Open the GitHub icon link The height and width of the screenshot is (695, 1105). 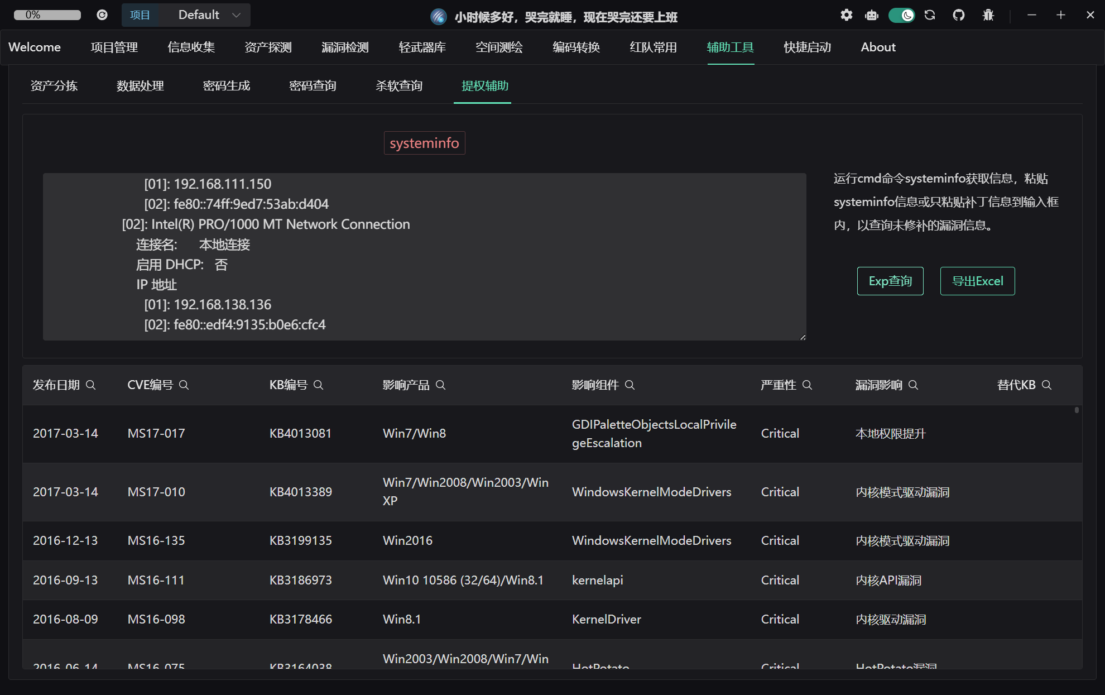tap(959, 15)
